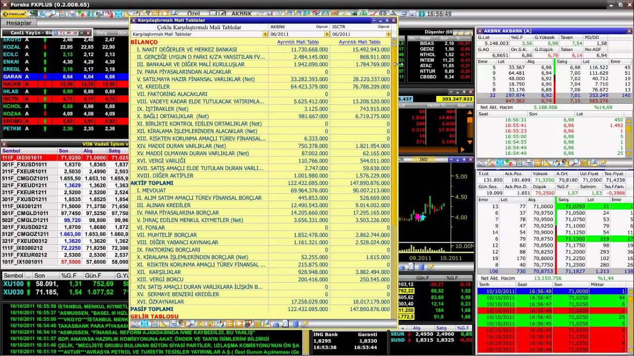Screen dimensions: 634x356
Task: Select ISCTR row in watchlist
Action: coord(64,99)
